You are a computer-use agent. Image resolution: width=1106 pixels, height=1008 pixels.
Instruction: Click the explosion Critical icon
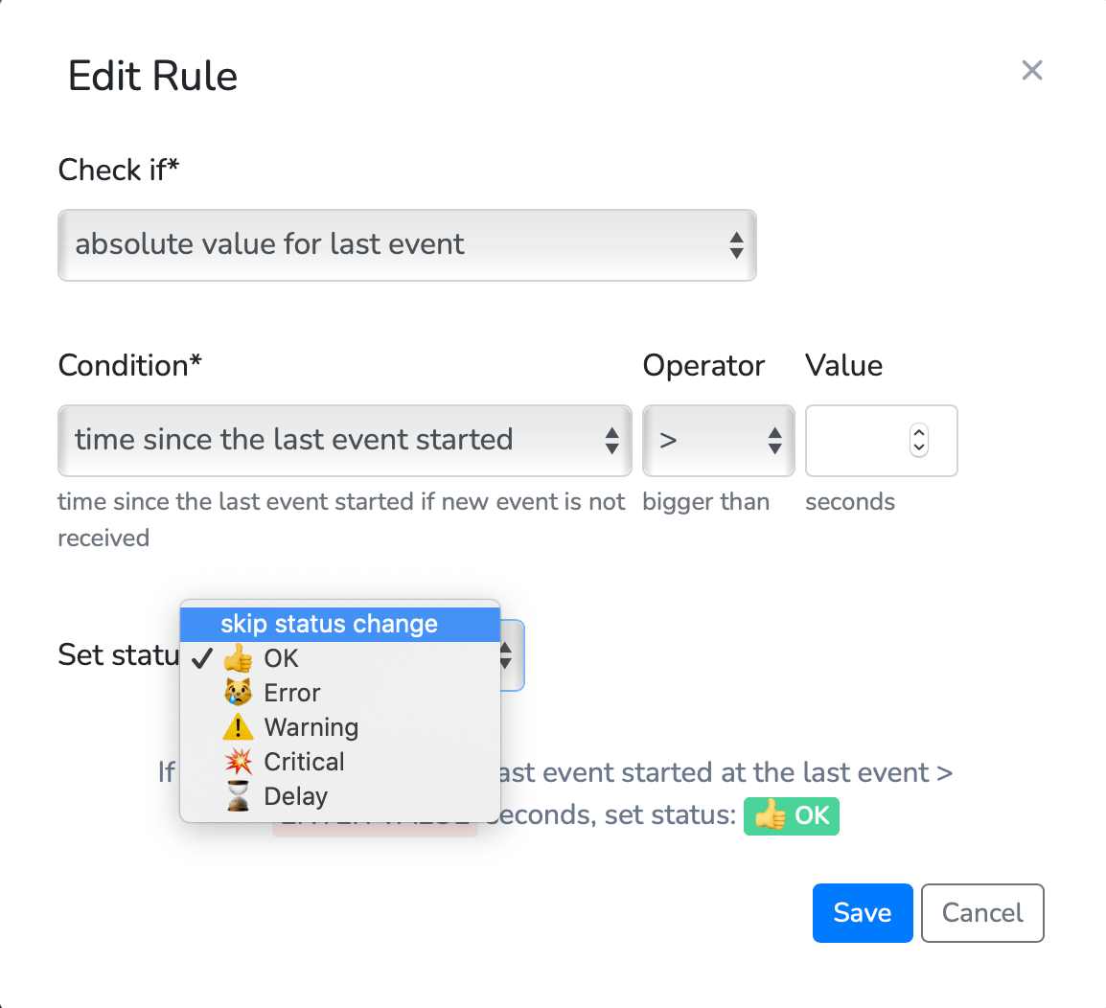tap(238, 762)
